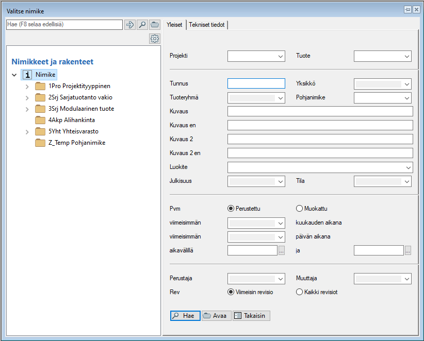424x341 pixels.
Task: Switch to the Tekniset tiedot tab
Action: pyautogui.click(x=207, y=25)
